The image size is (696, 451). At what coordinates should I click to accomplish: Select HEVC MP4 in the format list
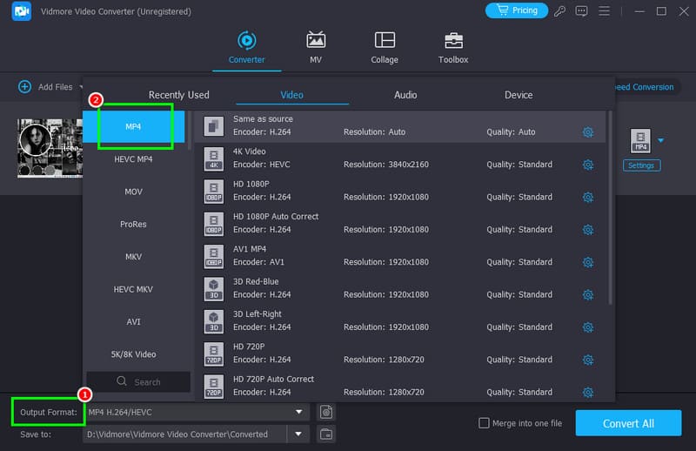tap(134, 159)
